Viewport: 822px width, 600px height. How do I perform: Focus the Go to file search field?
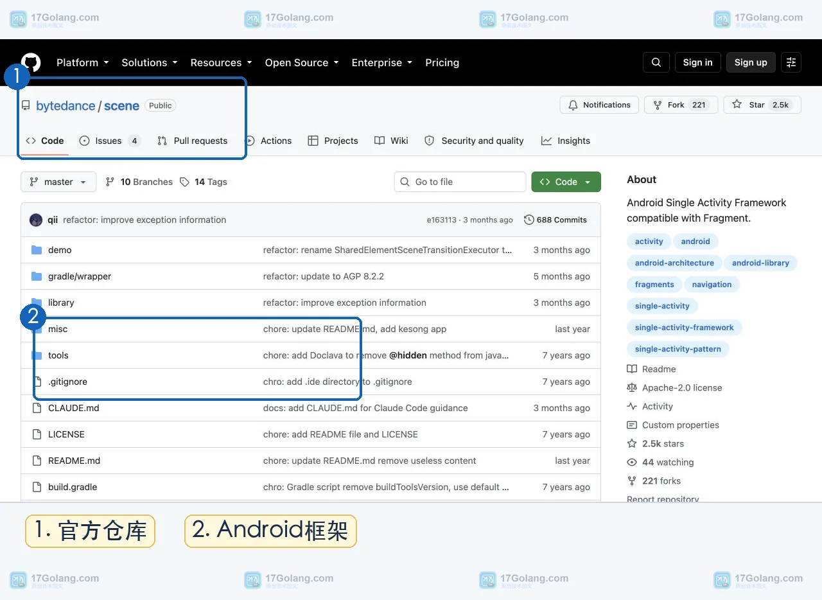click(460, 182)
